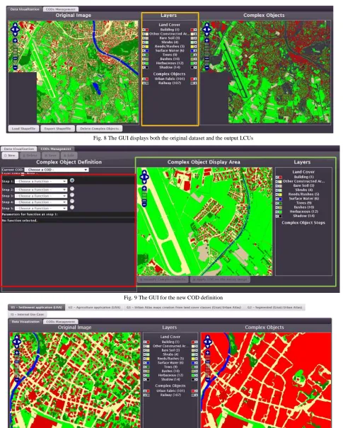Zoom in on bottom GUI Original Image map
The image size is (343, 428).
tap(17, 353)
